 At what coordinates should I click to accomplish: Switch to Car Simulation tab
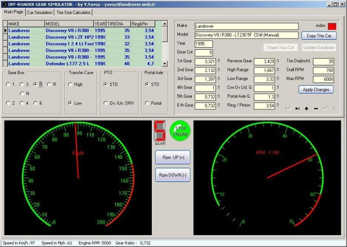tap(40, 13)
